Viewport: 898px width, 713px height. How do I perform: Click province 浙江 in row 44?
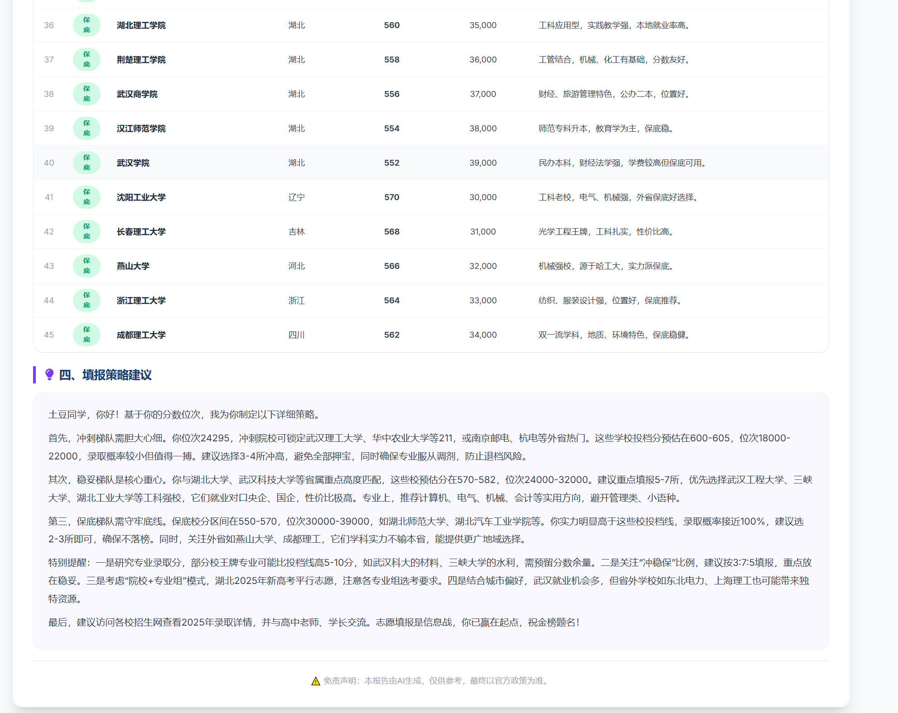(x=297, y=301)
